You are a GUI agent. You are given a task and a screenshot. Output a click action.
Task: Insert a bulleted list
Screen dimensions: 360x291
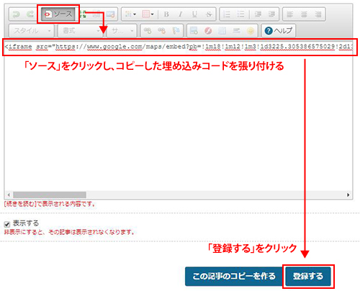(x=240, y=14)
